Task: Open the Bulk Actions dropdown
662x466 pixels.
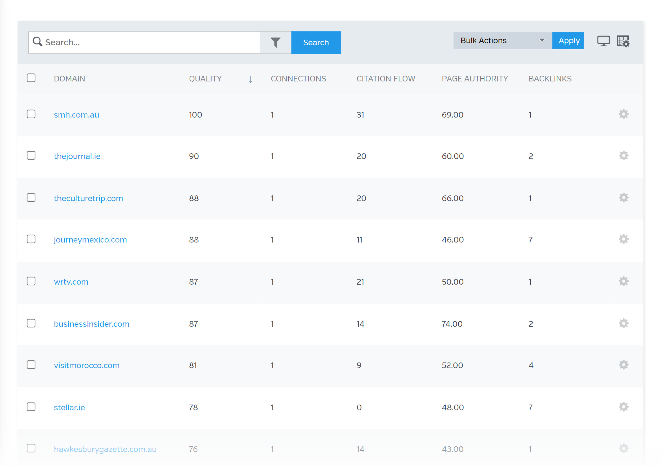Action: 503,41
